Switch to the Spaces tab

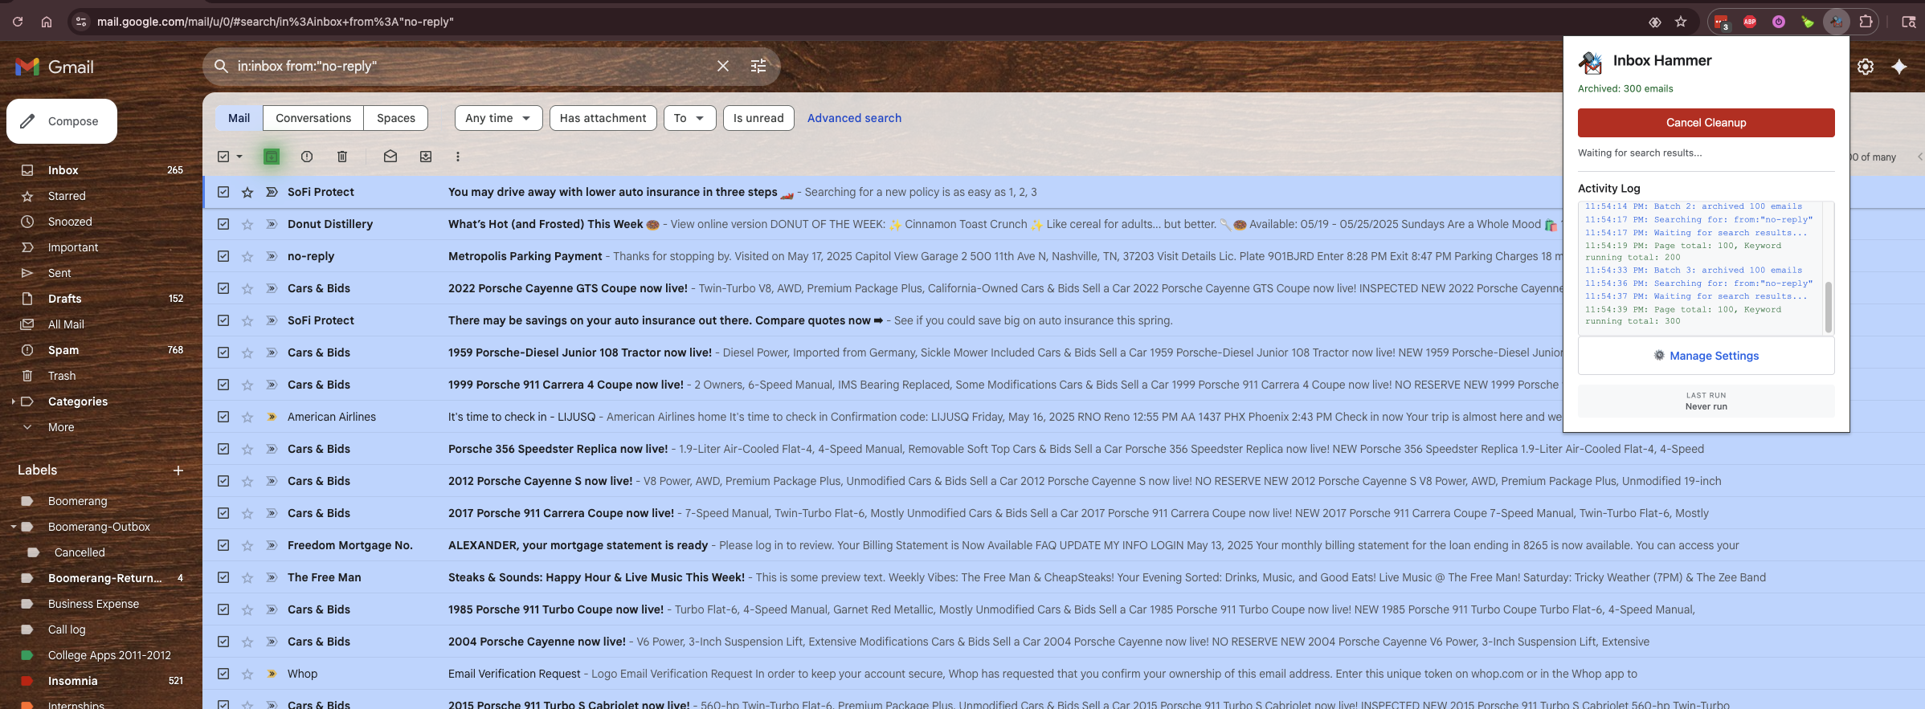point(396,118)
